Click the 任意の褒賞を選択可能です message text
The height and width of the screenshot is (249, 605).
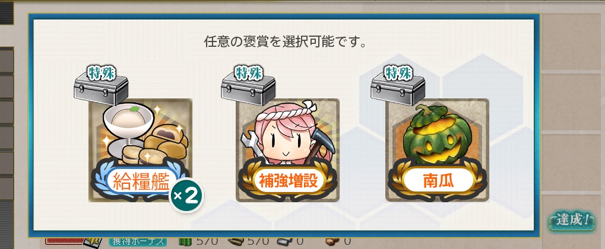click(285, 42)
